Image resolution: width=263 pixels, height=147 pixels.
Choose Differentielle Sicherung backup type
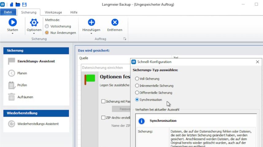coord(137,92)
